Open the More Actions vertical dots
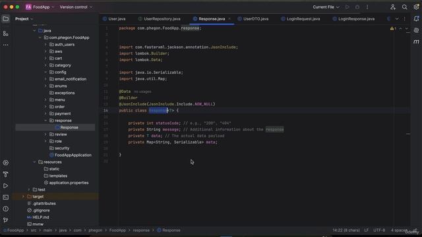 click(367, 7)
